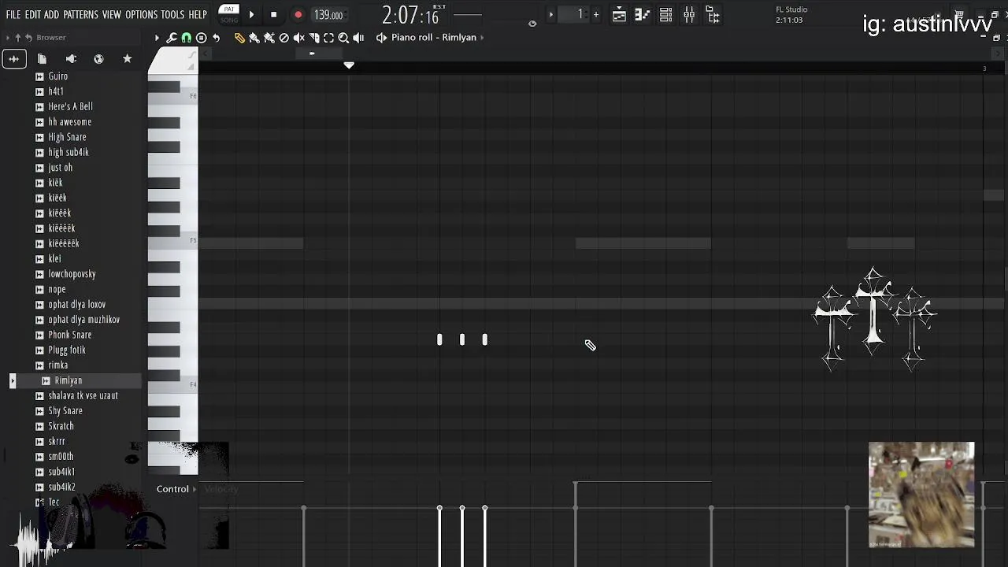Start playback with the play button

click(251, 14)
